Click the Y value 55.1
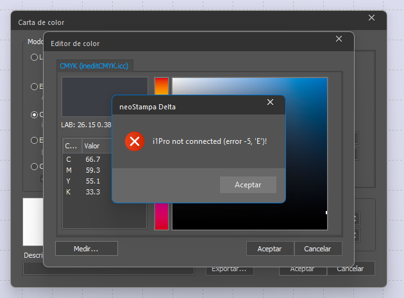404x298 pixels. [93, 181]
